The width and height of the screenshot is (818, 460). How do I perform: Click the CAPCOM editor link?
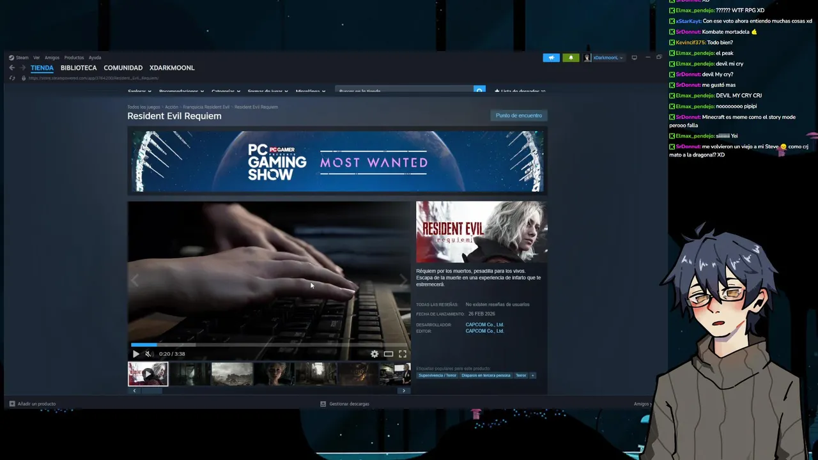click(x=484, y=331)
